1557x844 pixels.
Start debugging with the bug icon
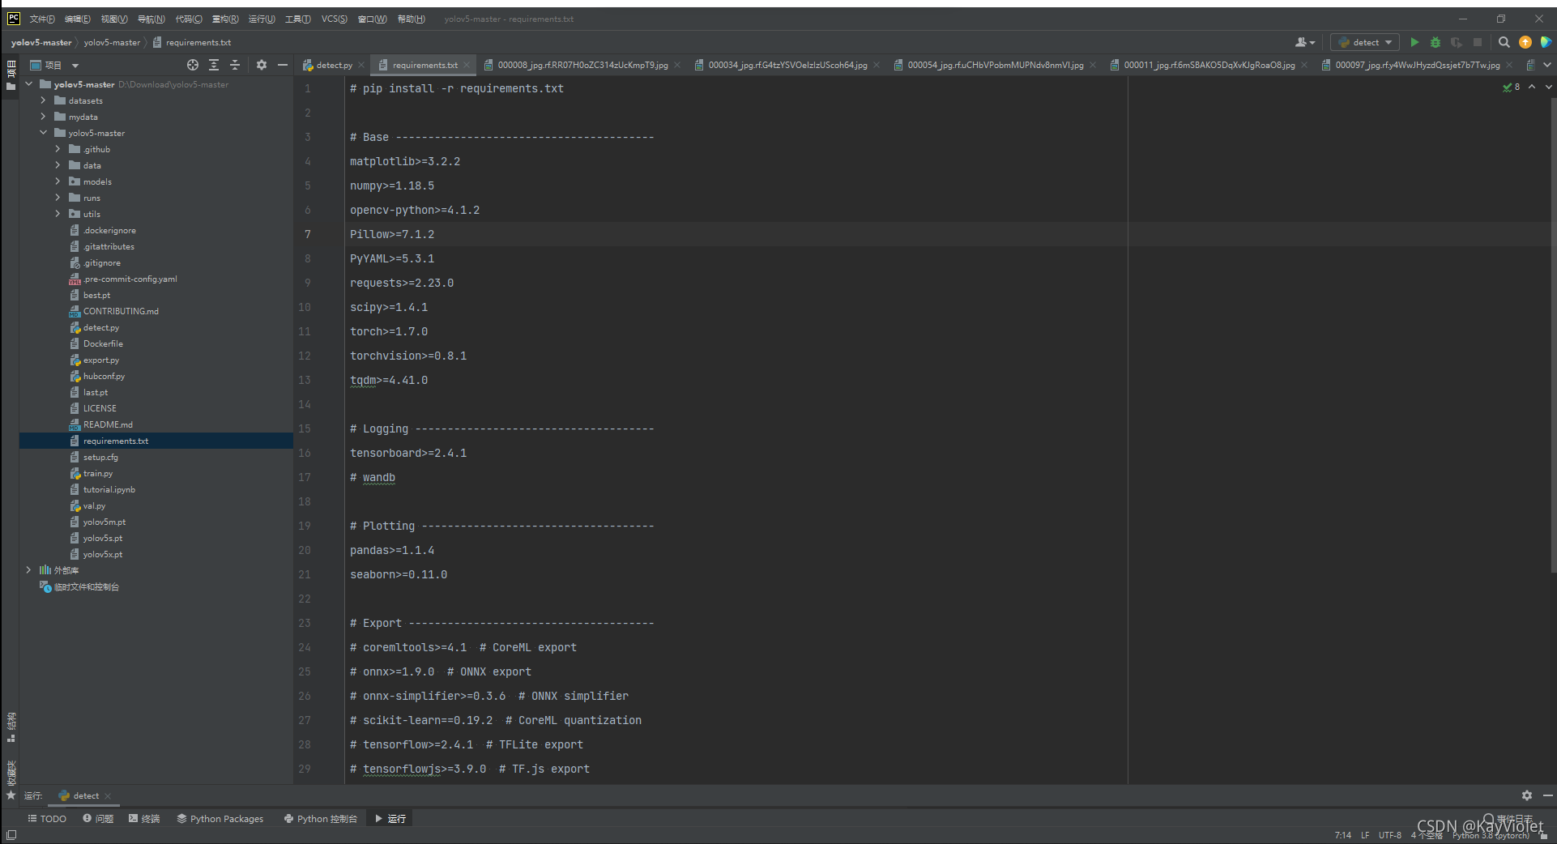[1435, 42]
